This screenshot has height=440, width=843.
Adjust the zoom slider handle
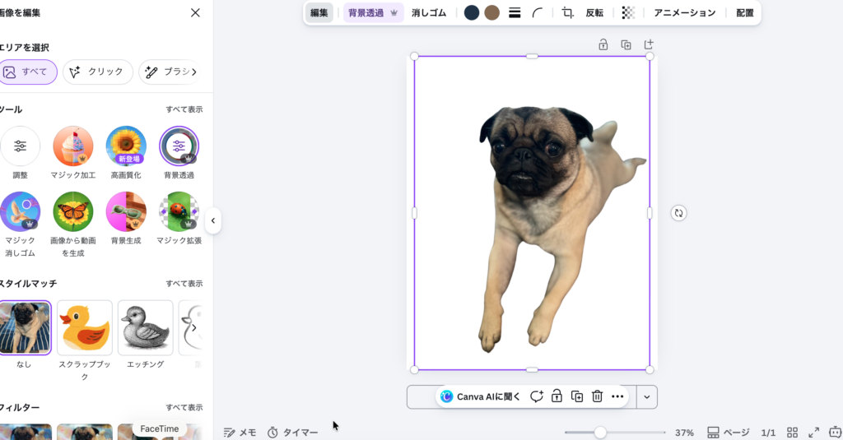(x=600, y=432)
